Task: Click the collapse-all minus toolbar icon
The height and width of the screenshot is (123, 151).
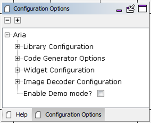Action: click(x=7, y=20)
